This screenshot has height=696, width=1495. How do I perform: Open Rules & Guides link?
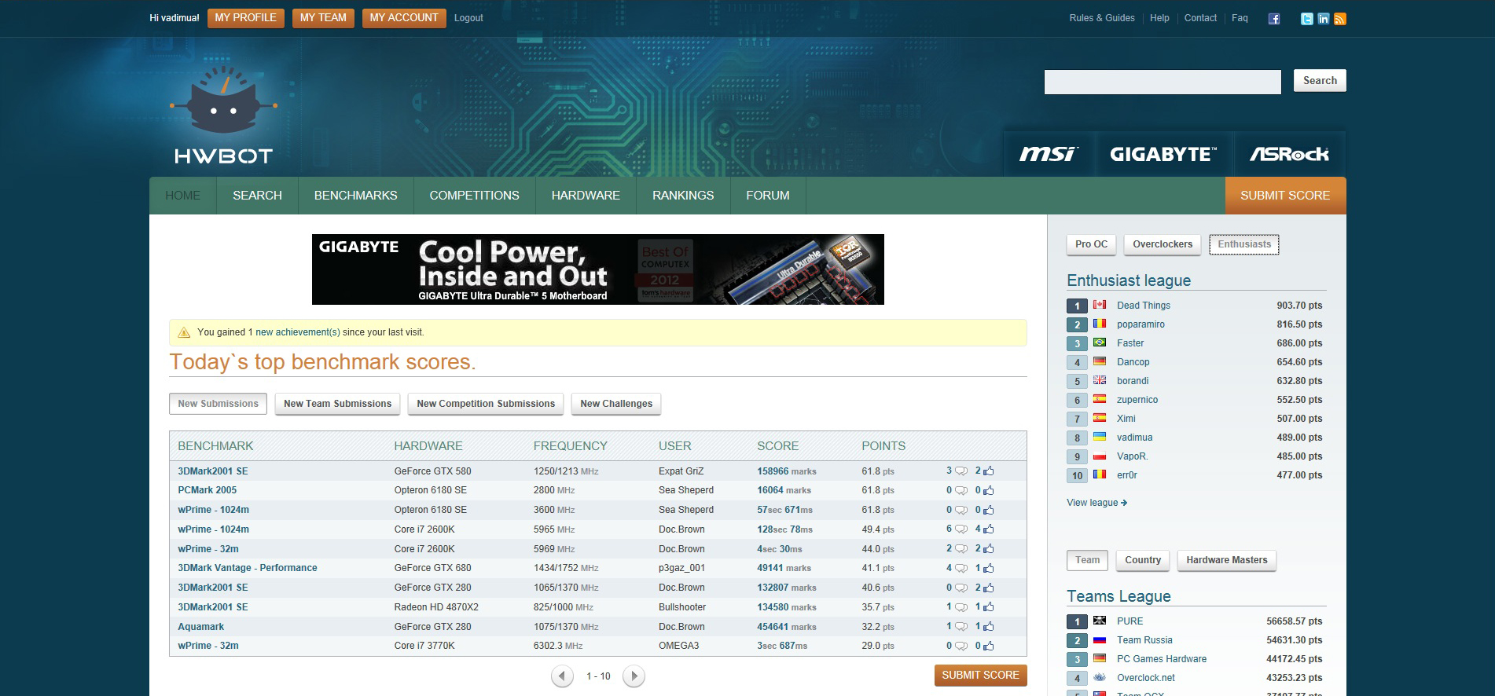pos(1102,18)
